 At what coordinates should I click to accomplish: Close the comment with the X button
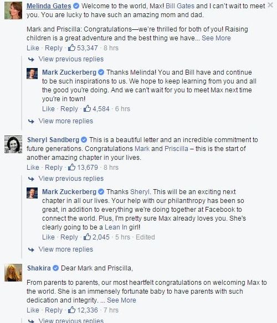(x=270, y=5)
